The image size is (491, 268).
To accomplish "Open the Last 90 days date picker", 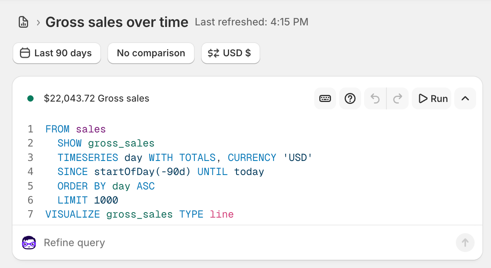I will click(57, 53).
